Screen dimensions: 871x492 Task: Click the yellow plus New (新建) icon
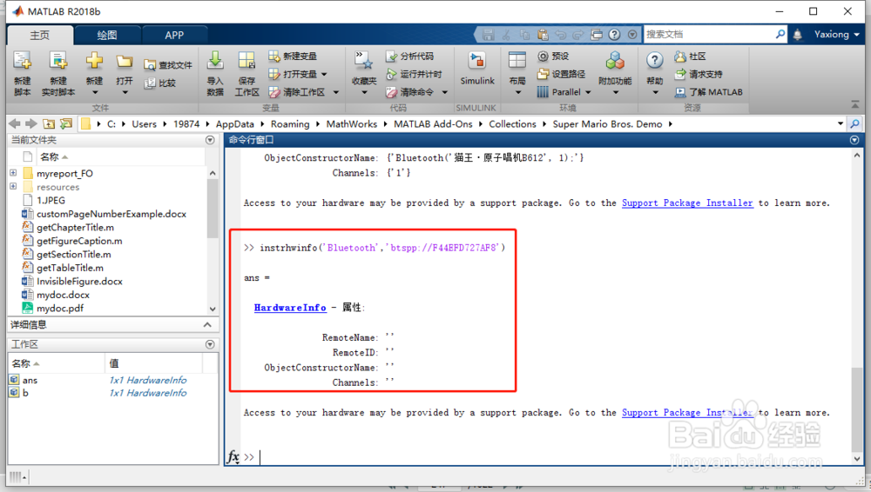(94, 61)
